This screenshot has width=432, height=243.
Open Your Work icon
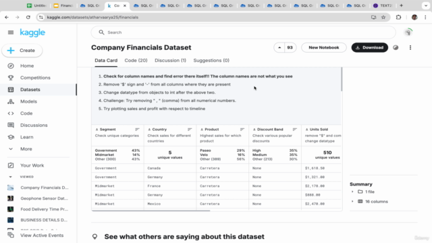11,165
